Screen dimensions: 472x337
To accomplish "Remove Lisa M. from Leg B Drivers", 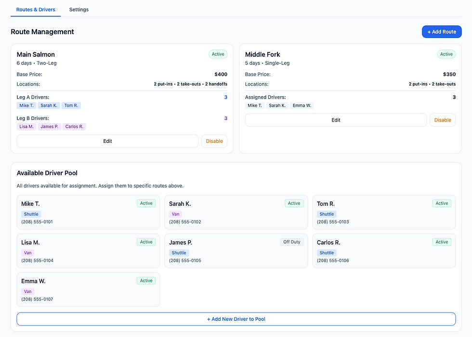I will click(x=26, y=126).
